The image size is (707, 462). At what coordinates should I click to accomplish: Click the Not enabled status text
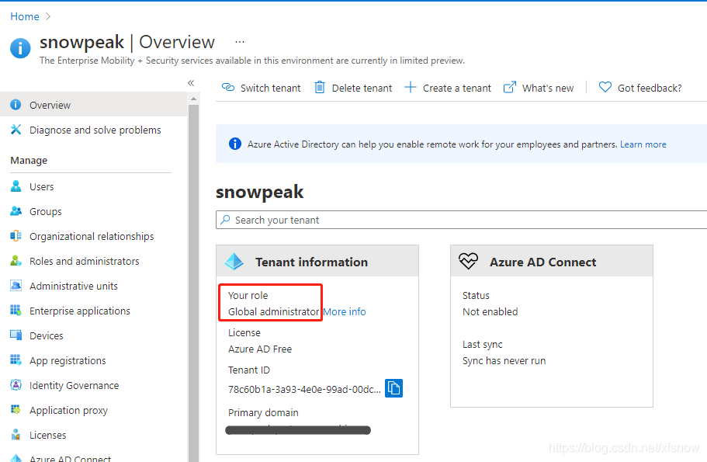click(490, 311)
